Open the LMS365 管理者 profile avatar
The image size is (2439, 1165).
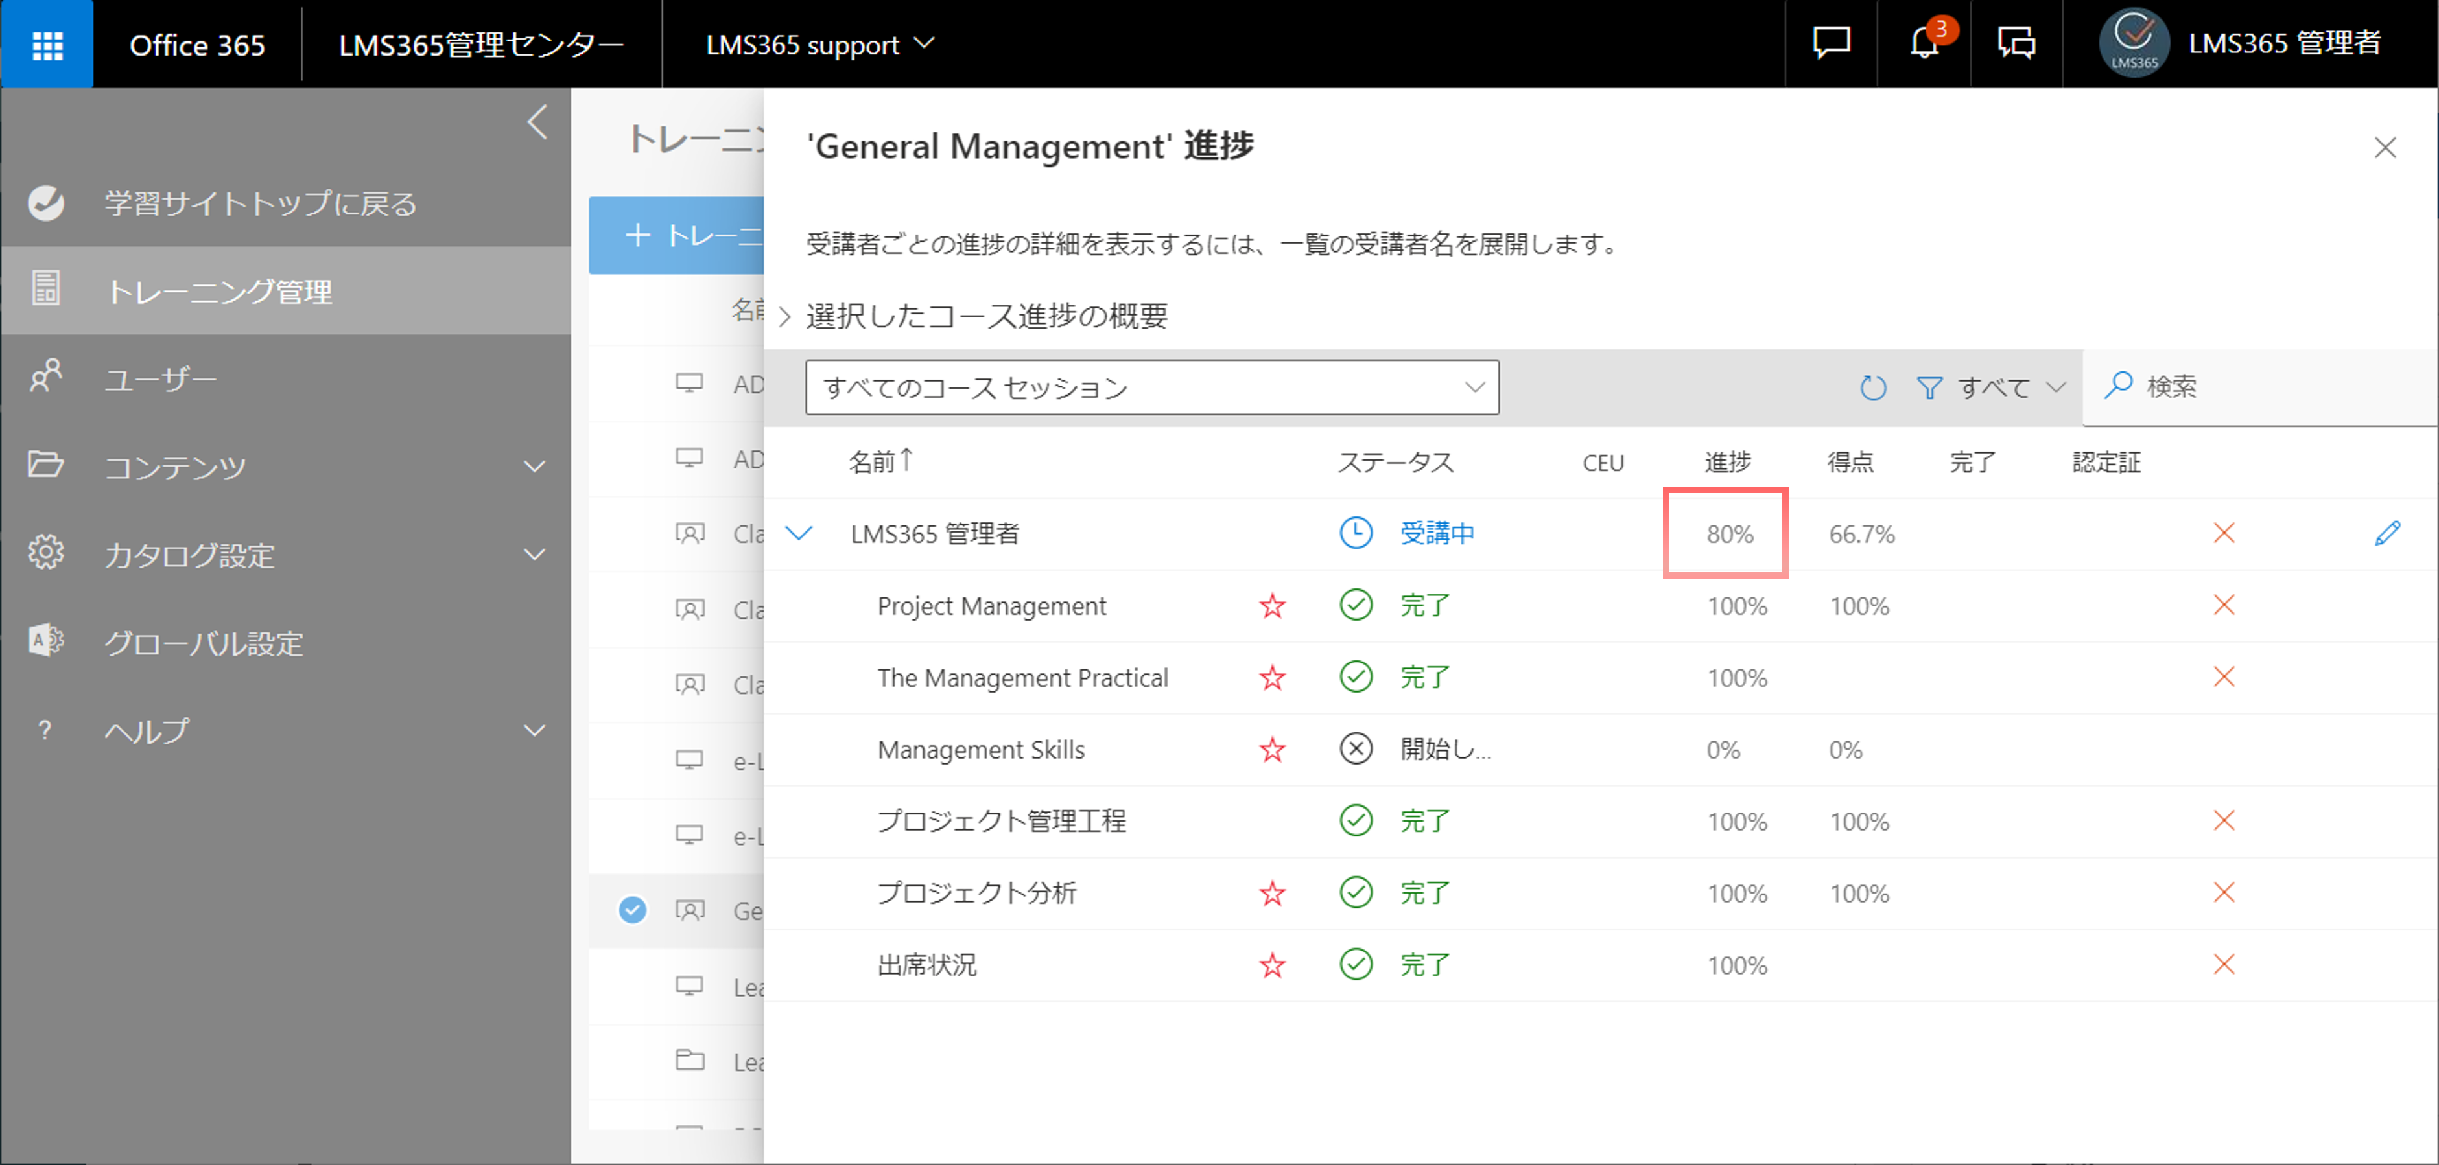click(2134, 43)
